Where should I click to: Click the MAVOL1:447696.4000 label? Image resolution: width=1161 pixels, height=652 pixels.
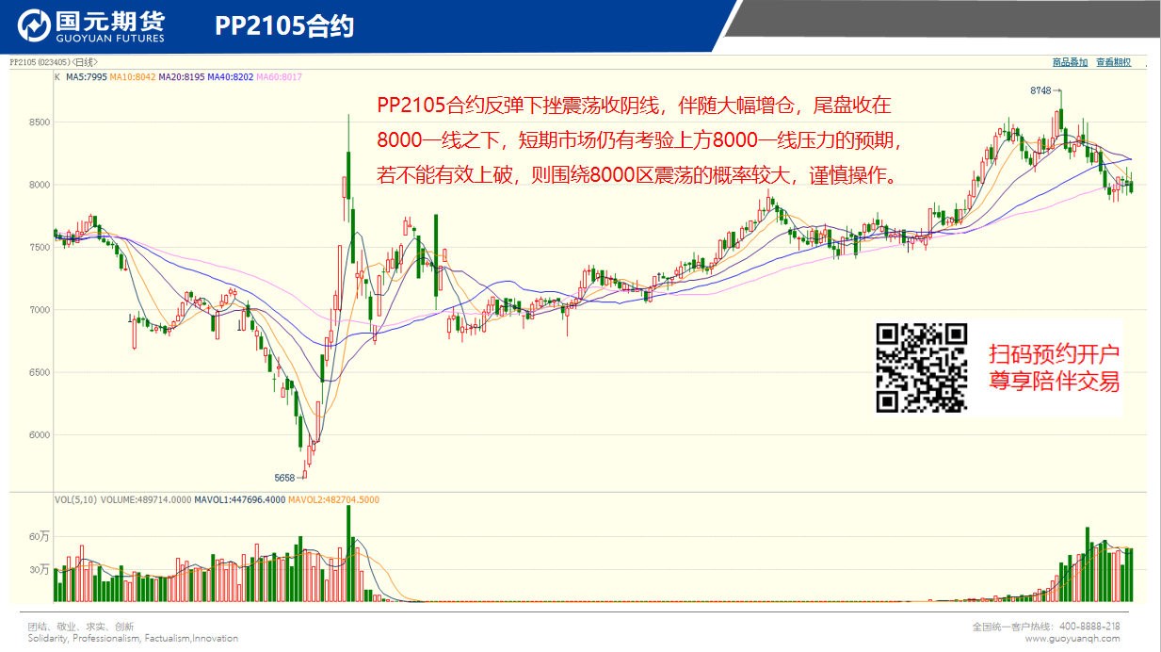240,500
